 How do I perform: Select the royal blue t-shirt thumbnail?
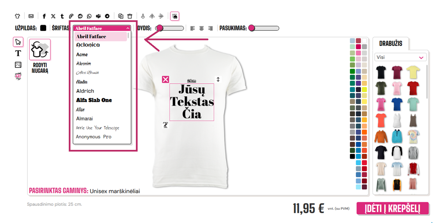[x=397, y=104]
